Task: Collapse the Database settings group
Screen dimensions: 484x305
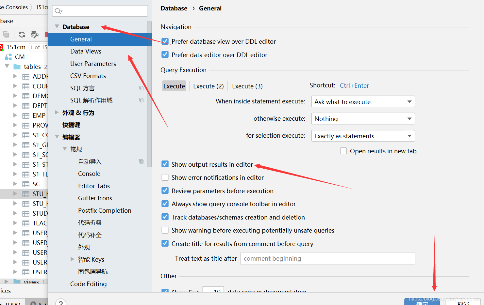Action: click(57, 26)
